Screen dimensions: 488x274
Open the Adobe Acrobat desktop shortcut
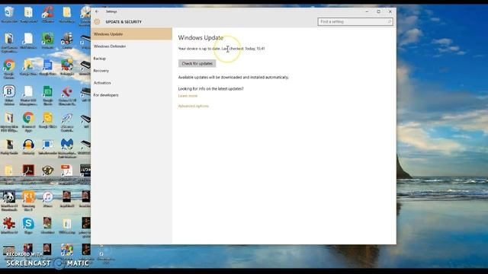click(x=28, y=170)
